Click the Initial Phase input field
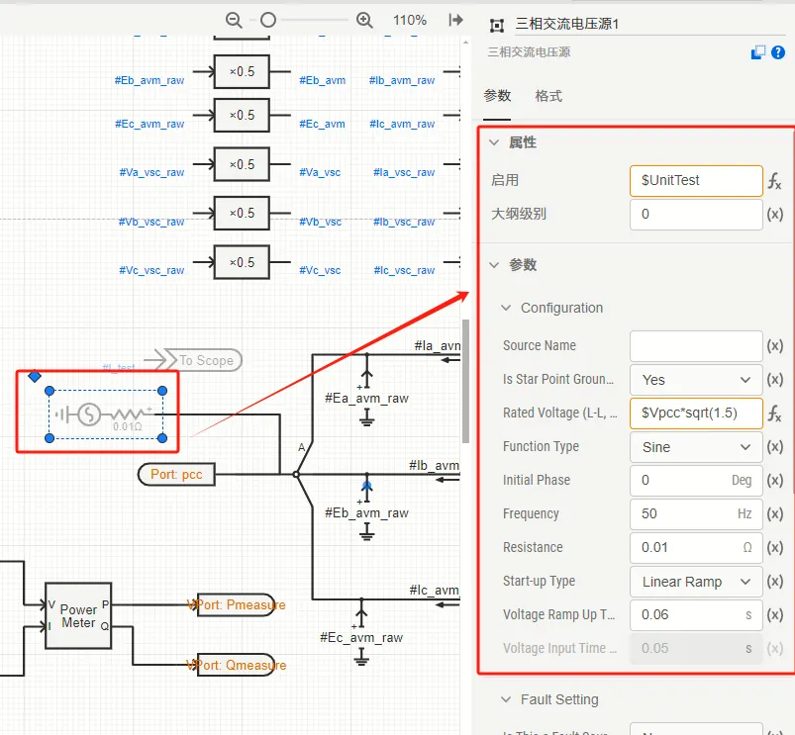The height and width of the screenshot is (735, 795). click(696, 480)
